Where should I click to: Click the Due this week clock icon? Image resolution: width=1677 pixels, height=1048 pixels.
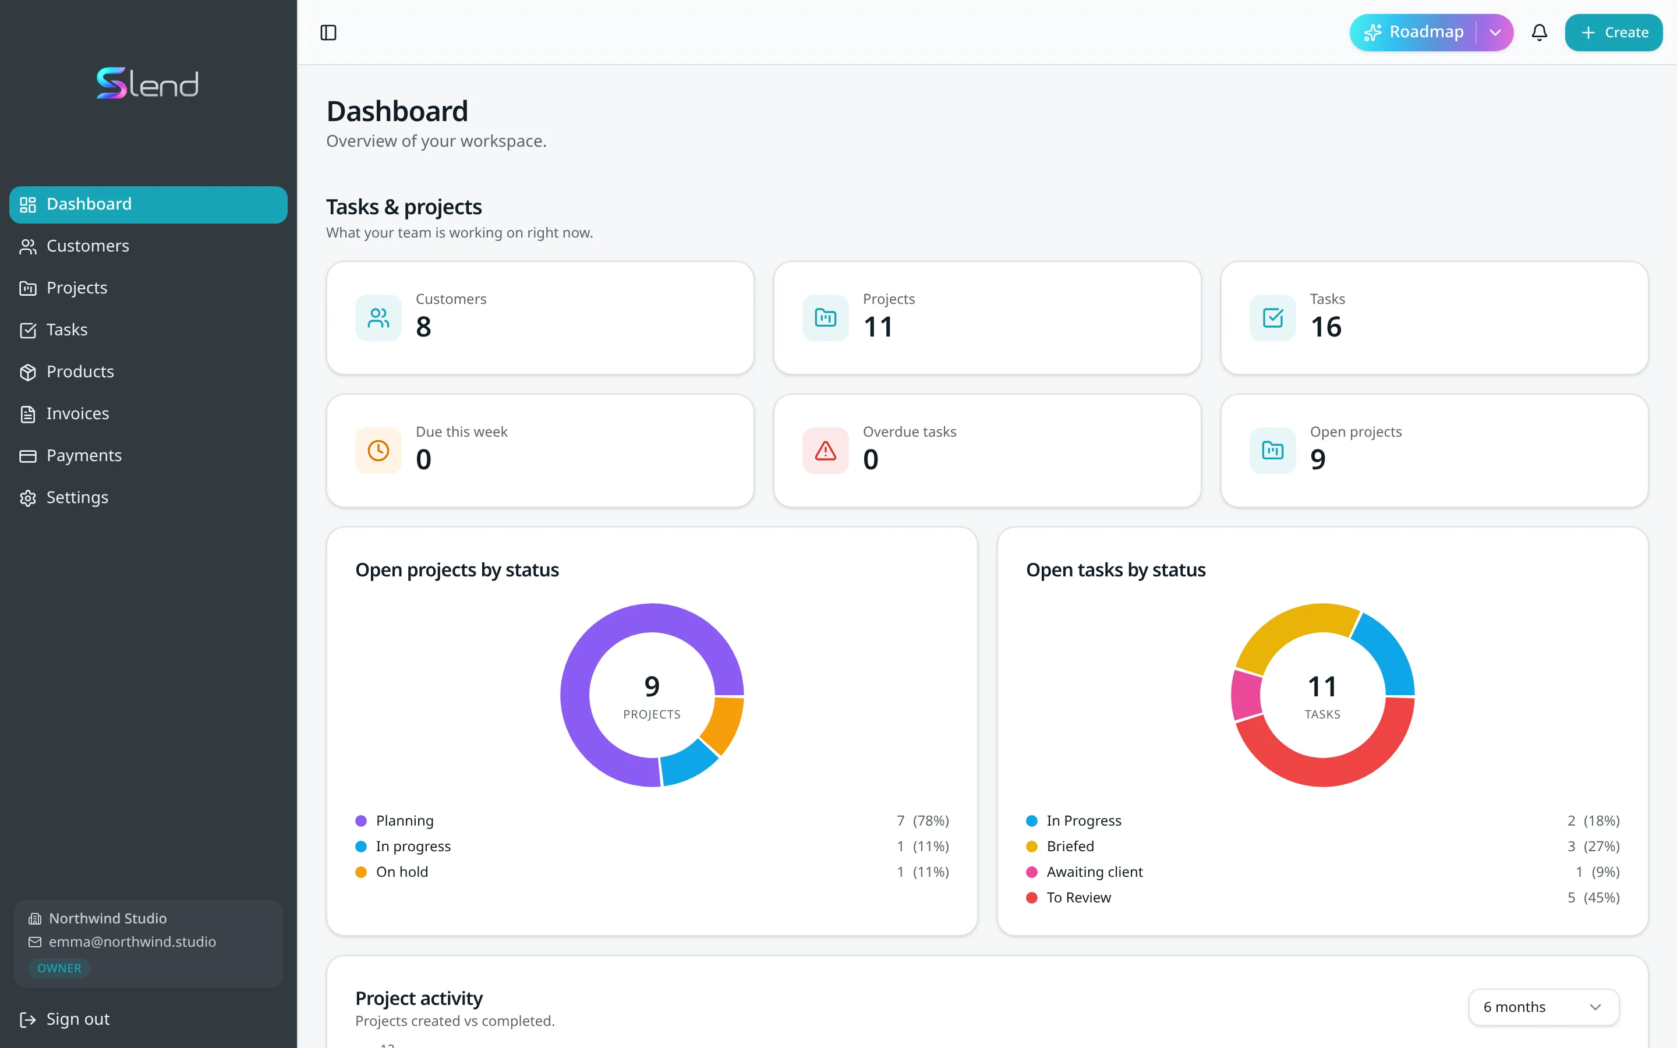point(378,451)
